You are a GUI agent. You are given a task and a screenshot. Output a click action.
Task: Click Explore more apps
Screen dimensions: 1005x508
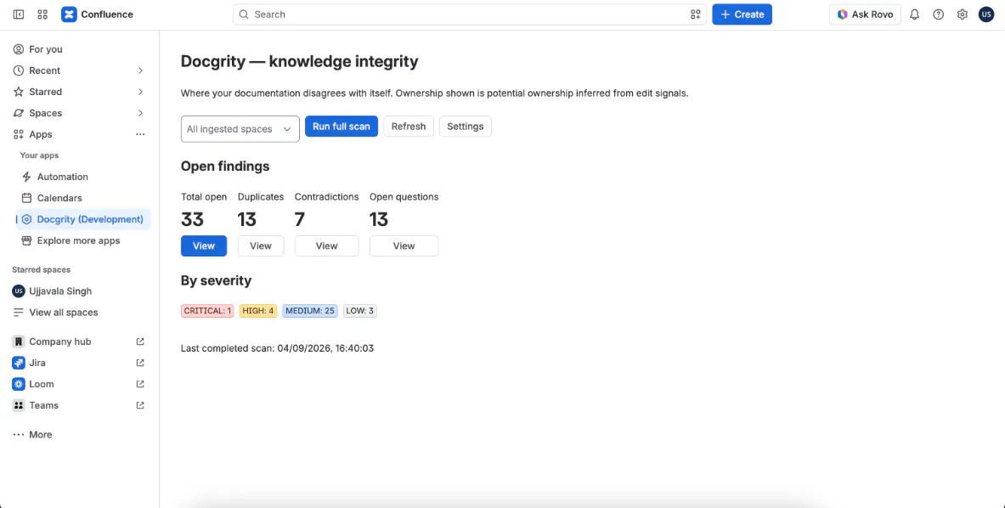(x=78, y=241)
